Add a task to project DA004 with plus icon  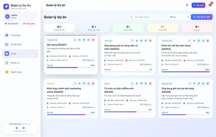click(x=75, y=84)
